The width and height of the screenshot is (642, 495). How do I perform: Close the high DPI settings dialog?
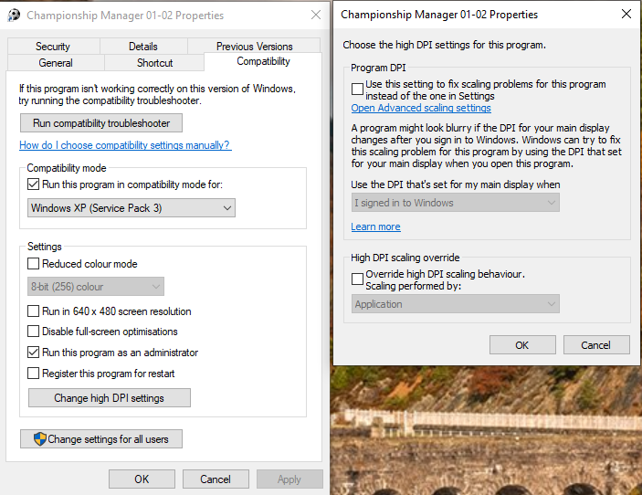point(626,15)
